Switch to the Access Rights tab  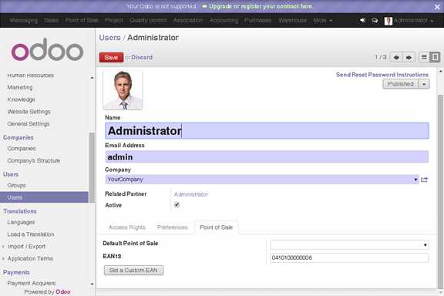[x=127, y=227]
